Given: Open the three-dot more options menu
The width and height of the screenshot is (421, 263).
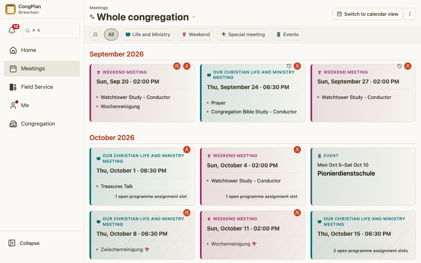Looking at the screenshot, I should click(x=410, y=14).
